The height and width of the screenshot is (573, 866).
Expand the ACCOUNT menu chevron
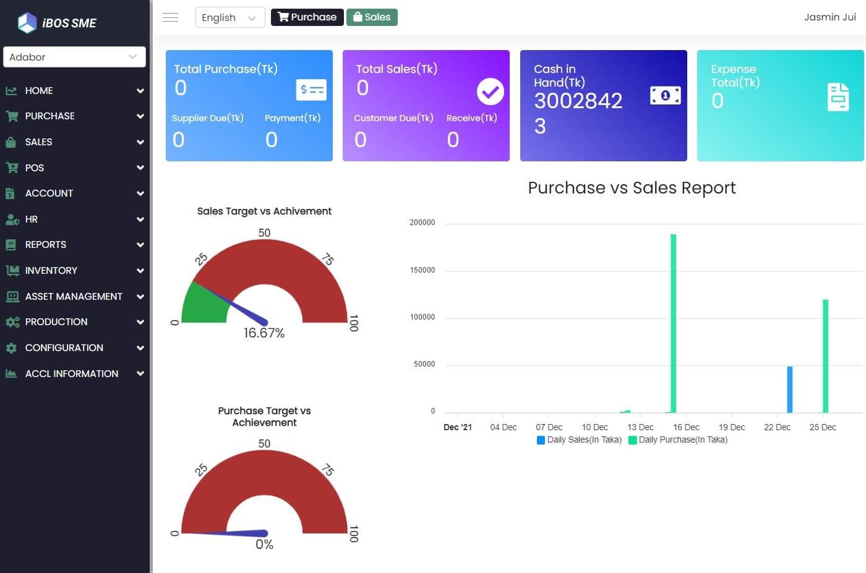coord(140,193)
